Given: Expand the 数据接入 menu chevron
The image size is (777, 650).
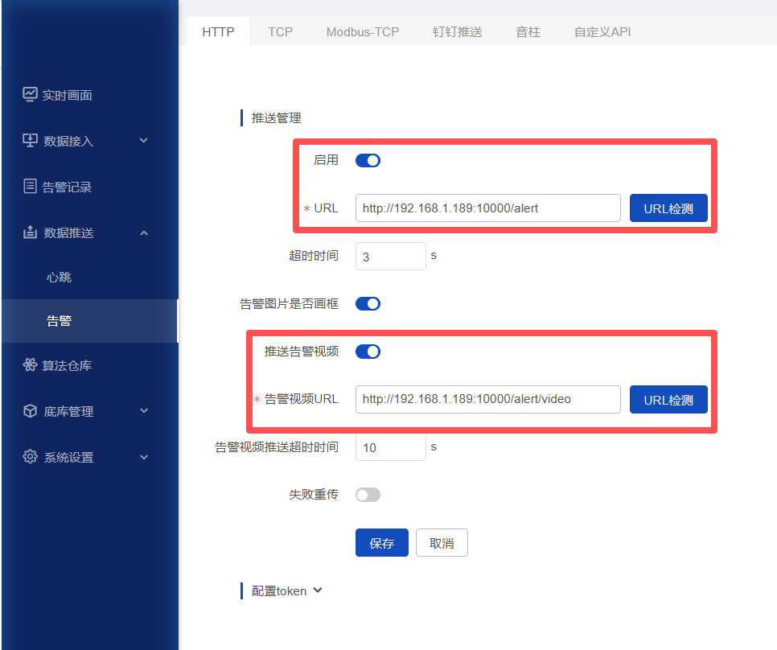Looking at the screenshot, I should [x=144, y=141].
